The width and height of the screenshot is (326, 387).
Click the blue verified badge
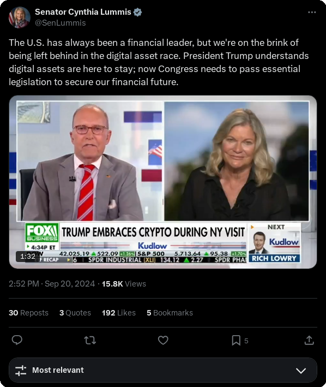click(137, 12)
